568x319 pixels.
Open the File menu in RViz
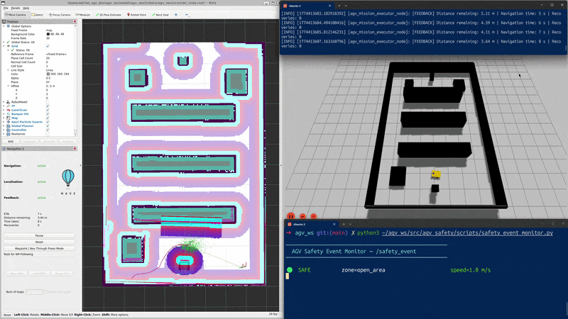(6, 8)
